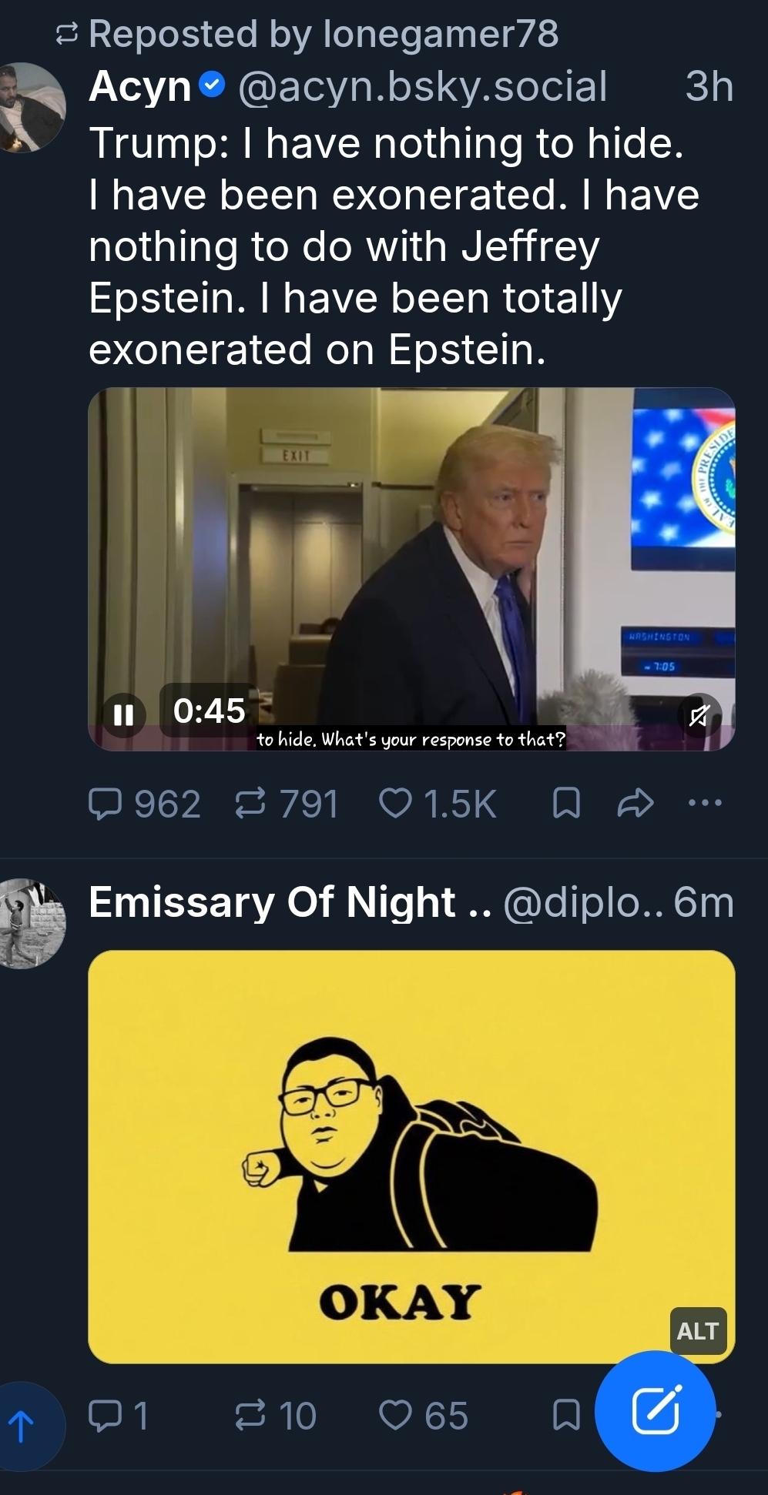Unmute the video sound
Screen dimensions: 768x1495
(699, 717)
